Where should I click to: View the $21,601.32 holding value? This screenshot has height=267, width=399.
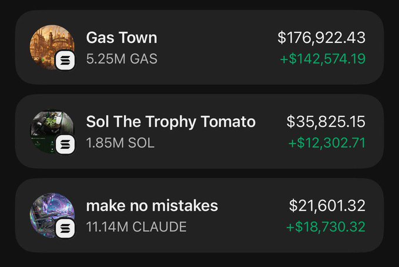click(x=327, y=206)
